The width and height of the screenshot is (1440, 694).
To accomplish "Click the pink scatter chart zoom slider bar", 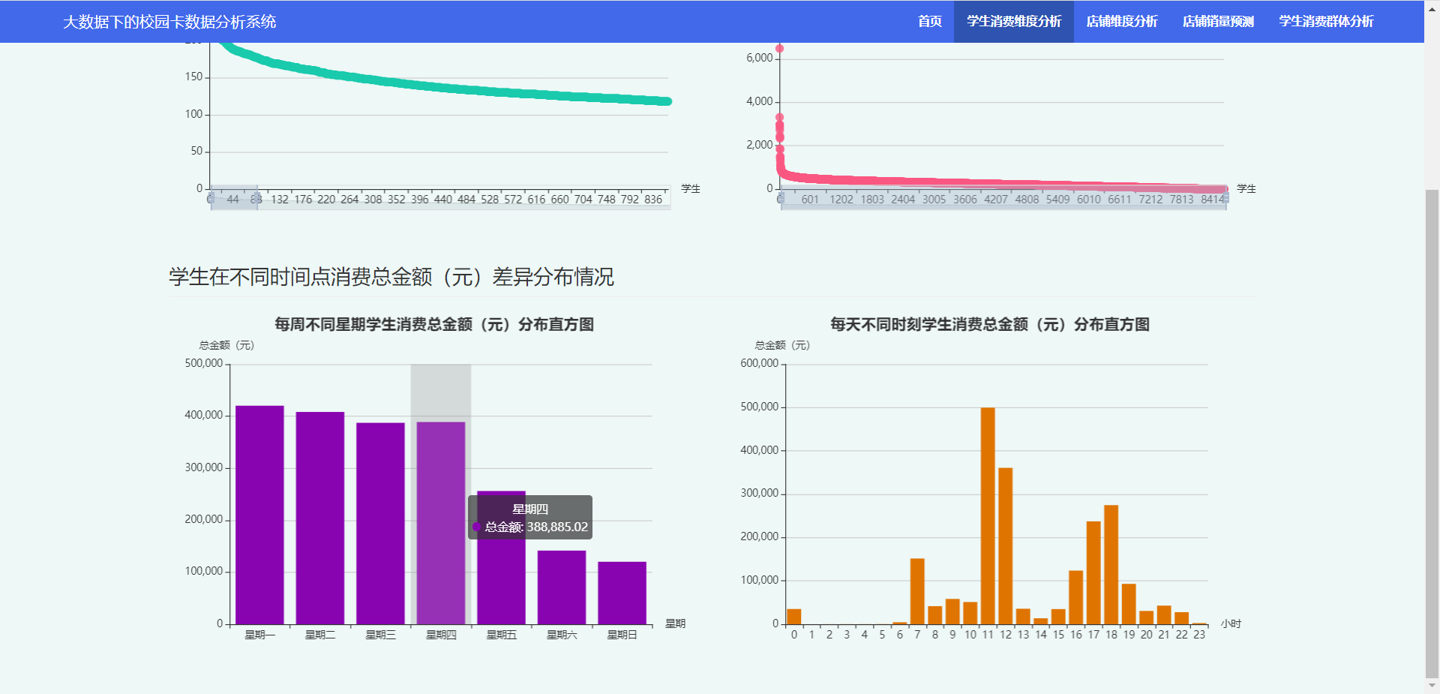I will pyautogui.click(x=1003, y=199).
